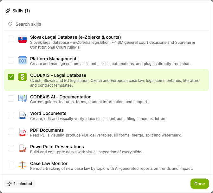Click the 1 selected badge
Screen dimensions: 213x193
20,184
